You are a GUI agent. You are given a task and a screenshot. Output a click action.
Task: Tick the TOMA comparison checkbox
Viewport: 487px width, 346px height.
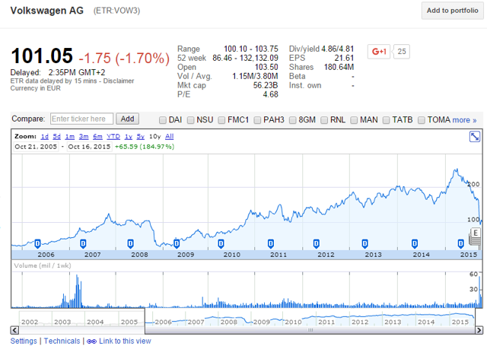pyautogui.click(x=421, y=120)
